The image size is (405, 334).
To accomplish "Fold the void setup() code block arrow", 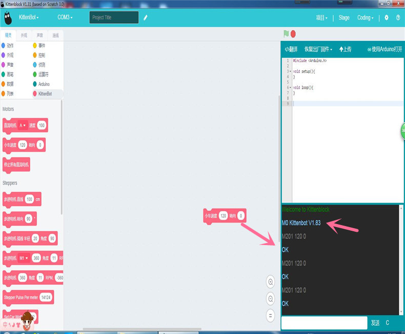I will (290, 71).
